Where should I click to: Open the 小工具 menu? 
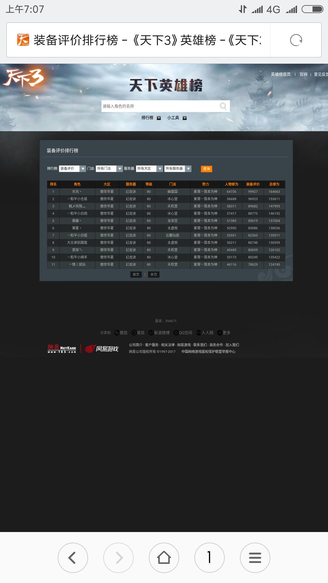(x=173, y=118)
